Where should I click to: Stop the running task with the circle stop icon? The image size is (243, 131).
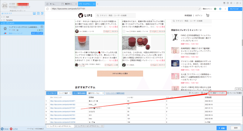42,27
